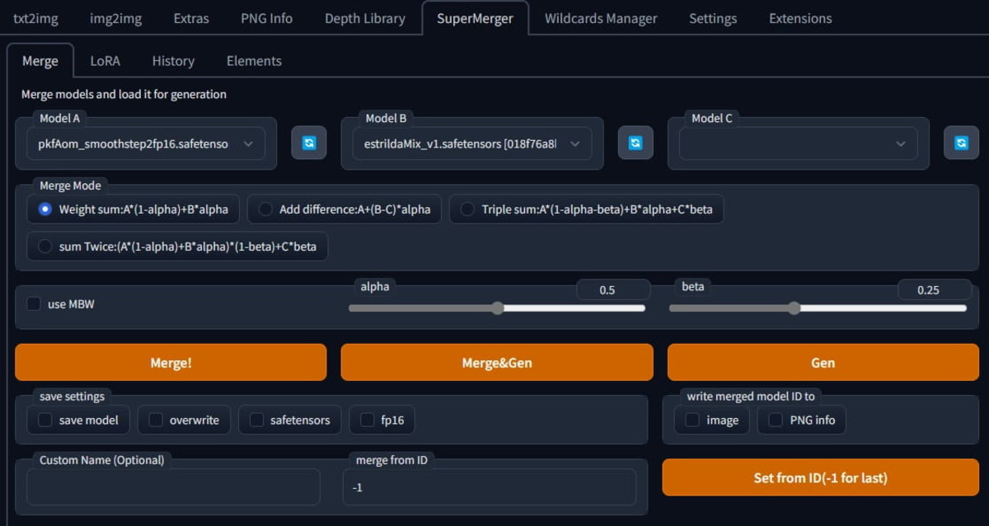Open the Extras tab
The height and width of the screenshot is (526, 989).
pyautogui.click(x=191, y=18)
